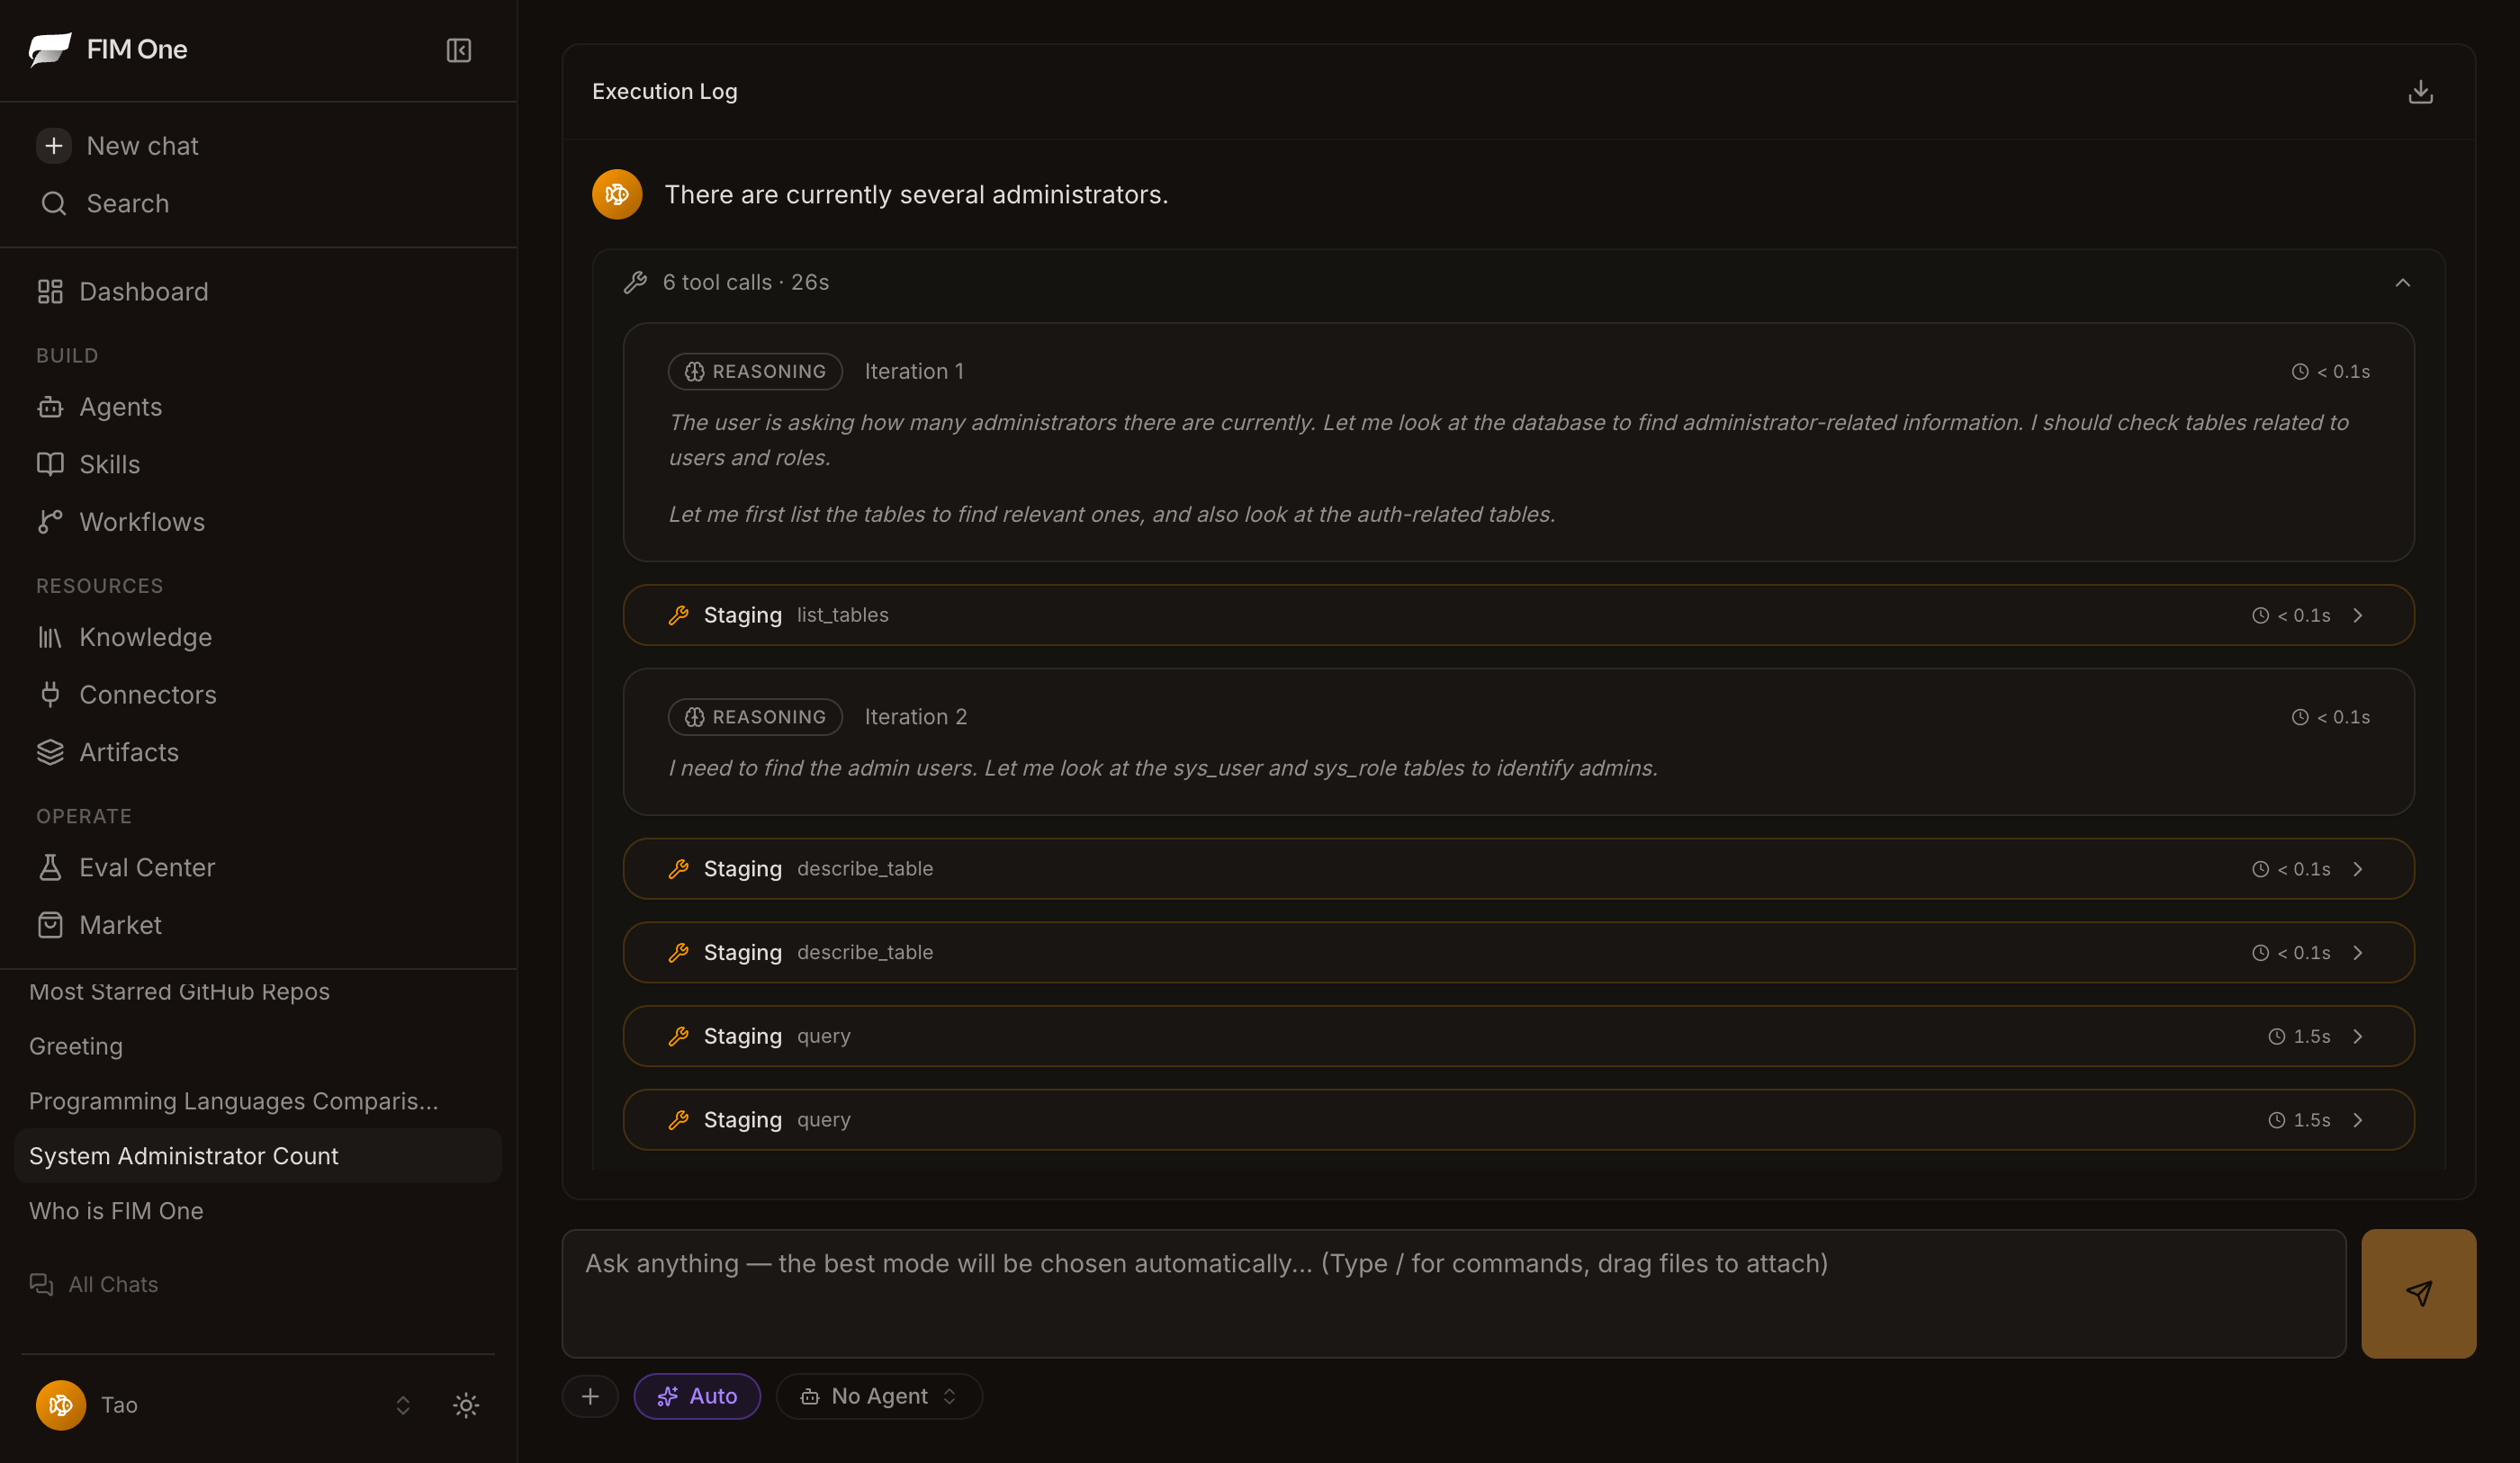The image size is (2520, 1463).
Task: Open the Who is FIM One chat
Action: 116,1210
